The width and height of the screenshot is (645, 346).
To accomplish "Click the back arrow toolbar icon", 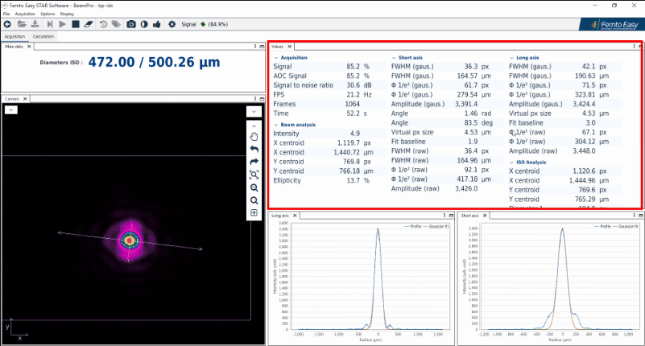I will 7,25.
